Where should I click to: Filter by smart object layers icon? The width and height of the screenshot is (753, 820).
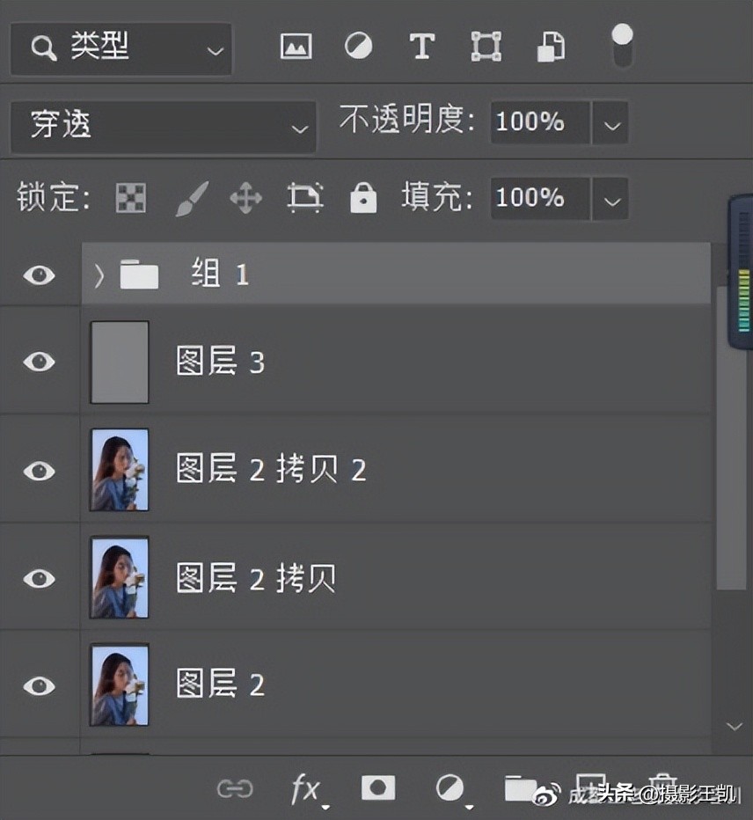coord(552,47)
